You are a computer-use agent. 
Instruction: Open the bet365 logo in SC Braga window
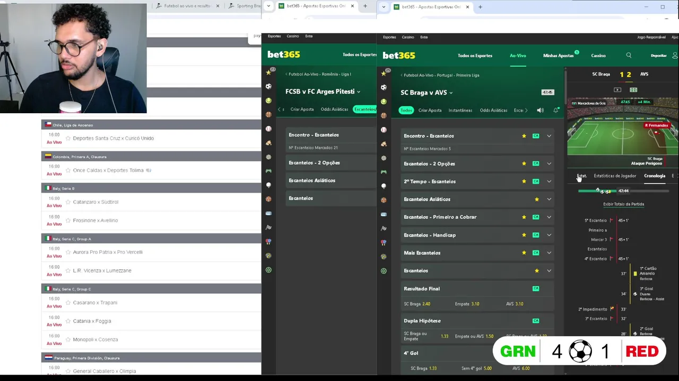[399, 55]
